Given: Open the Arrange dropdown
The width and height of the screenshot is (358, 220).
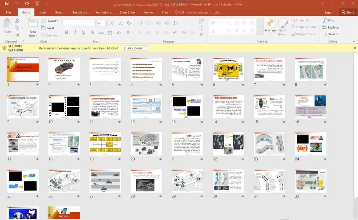Looking at the screenshot, I should [x=270, y=27].
